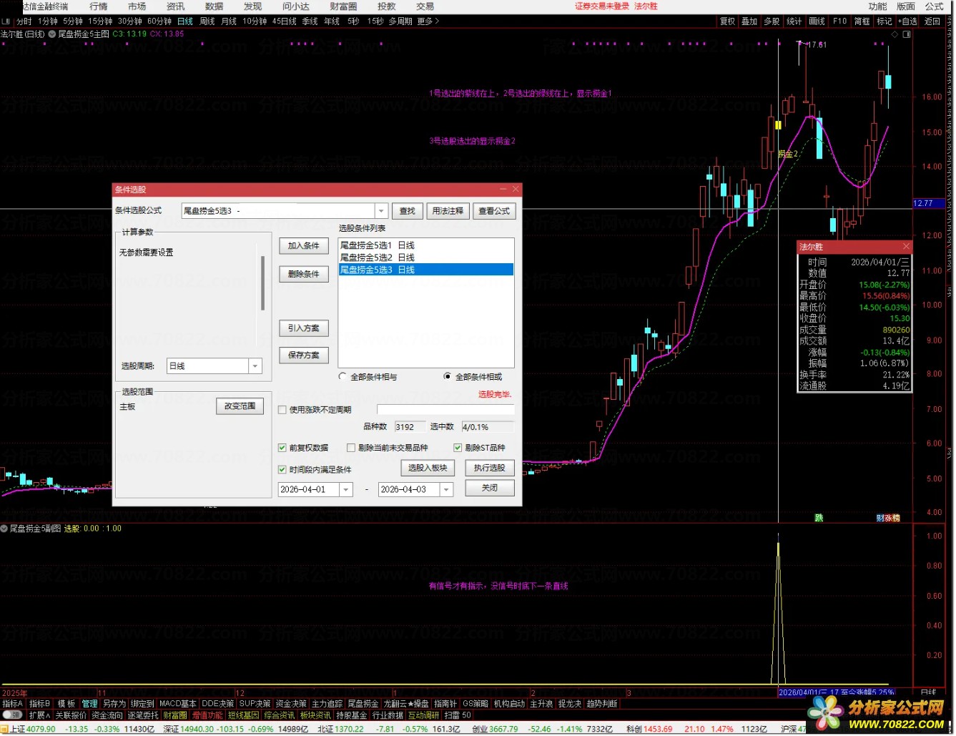Click the scrollbar in 计算参数 panel

(x=263, y=283)
